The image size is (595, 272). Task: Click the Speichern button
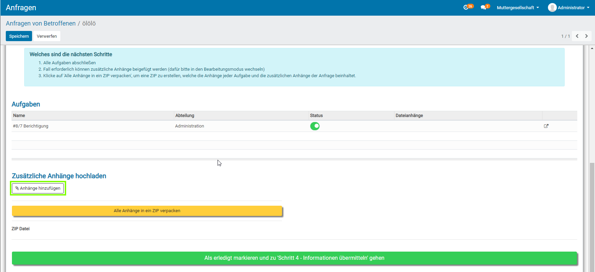(x=19, y=36)
